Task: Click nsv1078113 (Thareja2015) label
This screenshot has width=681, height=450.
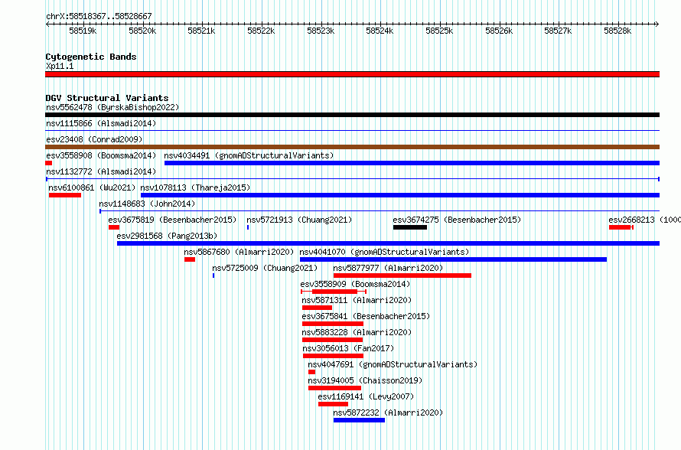Action: click(x=195, y=187)
